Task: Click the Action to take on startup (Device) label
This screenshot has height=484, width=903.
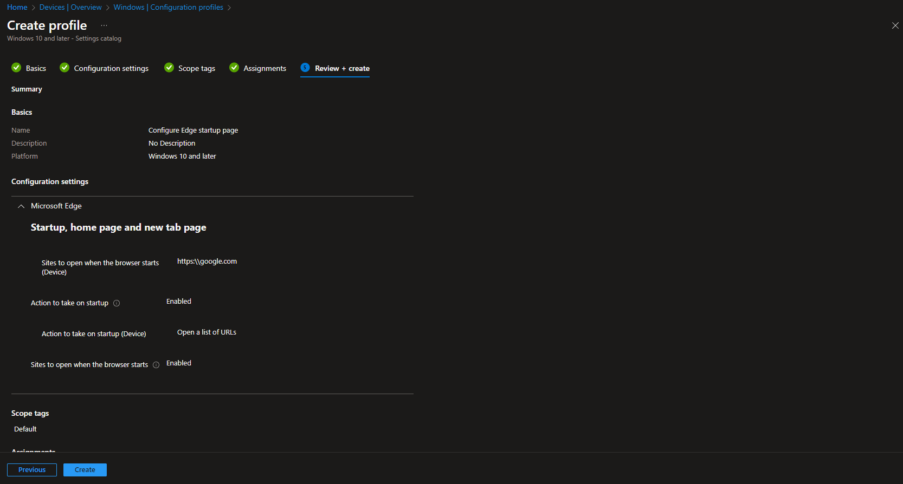Action: click(94, 334)
